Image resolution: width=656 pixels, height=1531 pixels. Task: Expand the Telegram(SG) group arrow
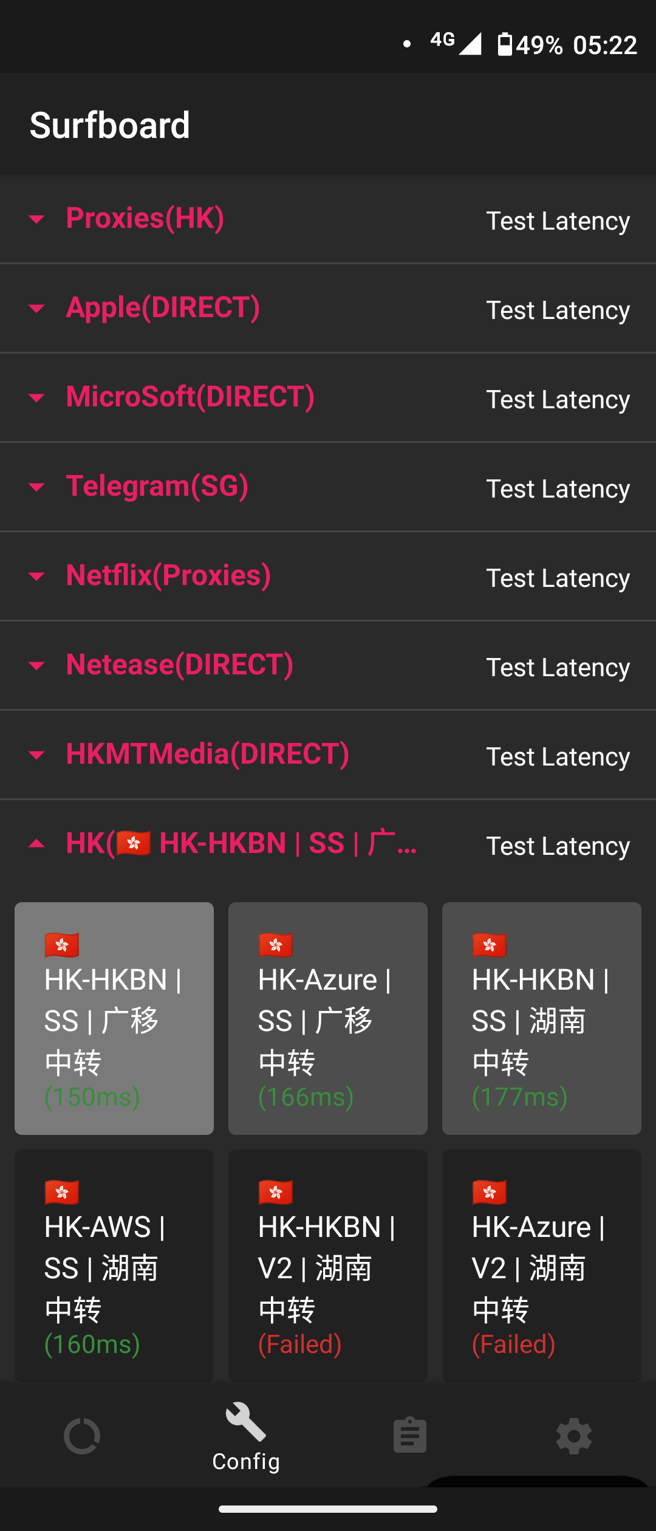click(x=36, y=487)
